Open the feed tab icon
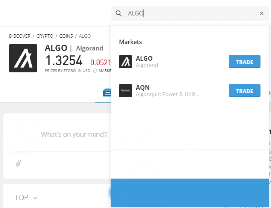This screenshot has width=271, height=208. point(107,92)
